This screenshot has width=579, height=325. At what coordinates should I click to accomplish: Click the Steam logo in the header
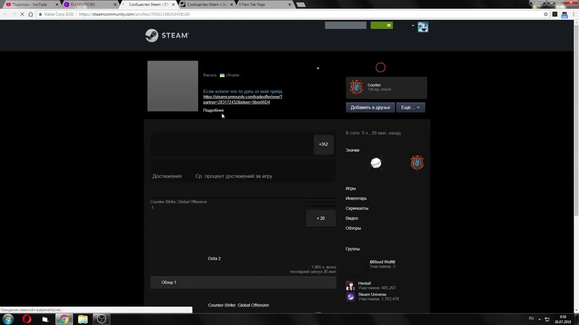167,35
